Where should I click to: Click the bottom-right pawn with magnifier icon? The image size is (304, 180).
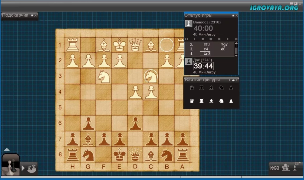(295, 167)
